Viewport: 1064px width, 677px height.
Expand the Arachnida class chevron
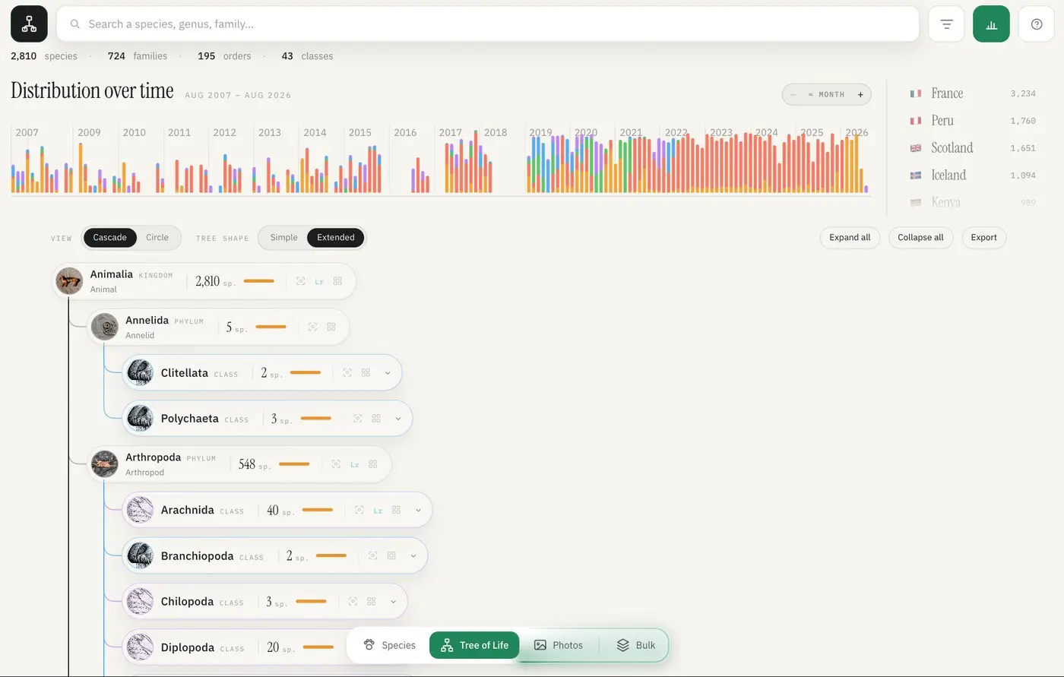click(418, 510)
